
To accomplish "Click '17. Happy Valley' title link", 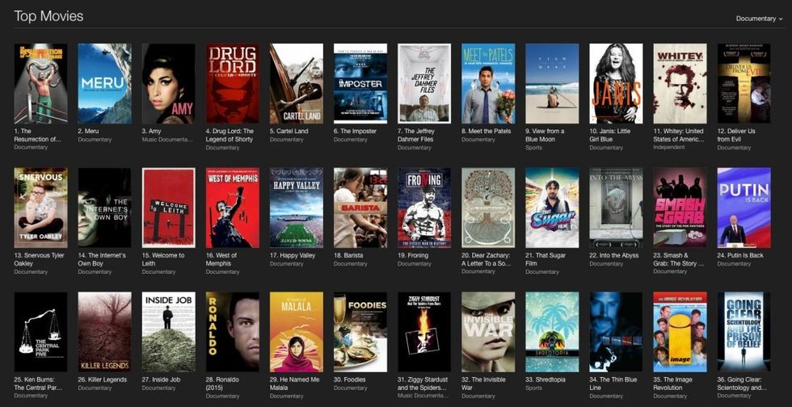I will [x=293, y=255].
